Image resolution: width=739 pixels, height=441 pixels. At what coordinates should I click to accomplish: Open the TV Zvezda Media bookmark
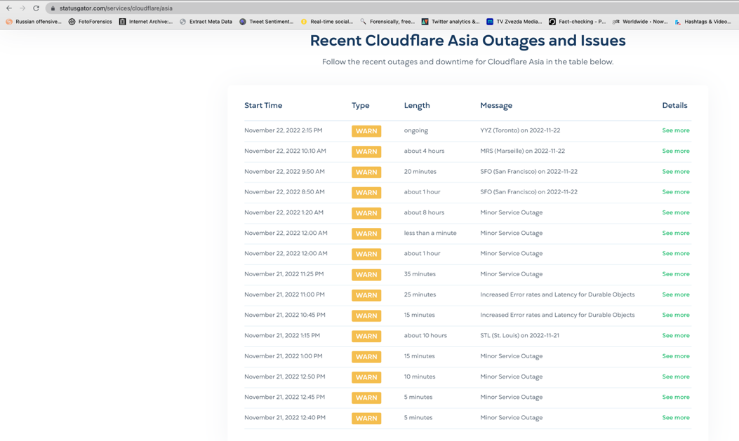(514, 22)
